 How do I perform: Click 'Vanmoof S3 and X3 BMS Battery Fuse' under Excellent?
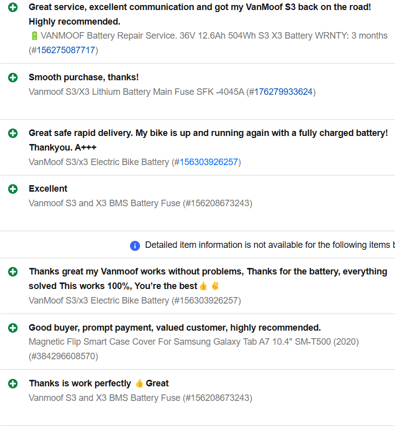click(x=104, y=203)
